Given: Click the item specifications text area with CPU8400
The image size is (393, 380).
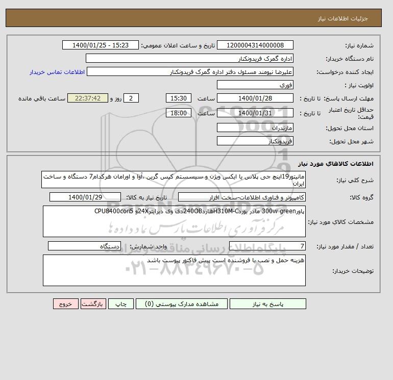Looking at the screenshot, I should 174,221.
